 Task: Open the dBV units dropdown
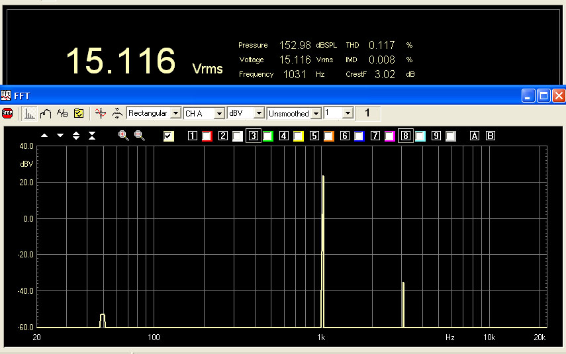click(x=259, y=113)
